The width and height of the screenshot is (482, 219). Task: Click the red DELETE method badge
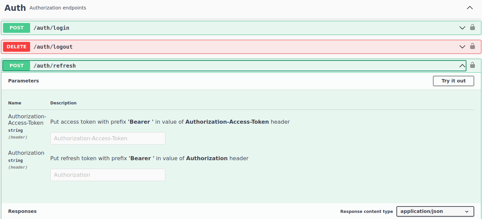(17, 47)
